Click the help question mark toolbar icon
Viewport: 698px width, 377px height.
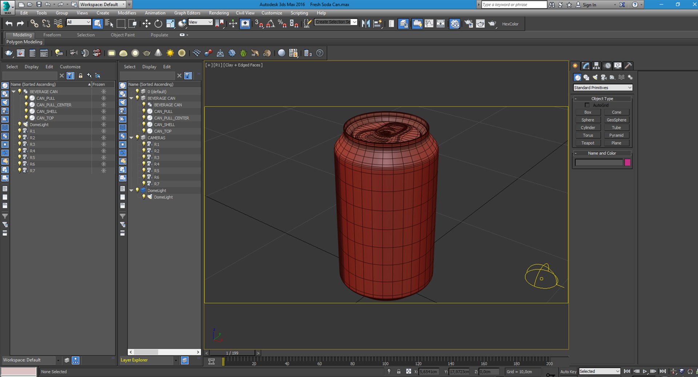tap(320, 53)
